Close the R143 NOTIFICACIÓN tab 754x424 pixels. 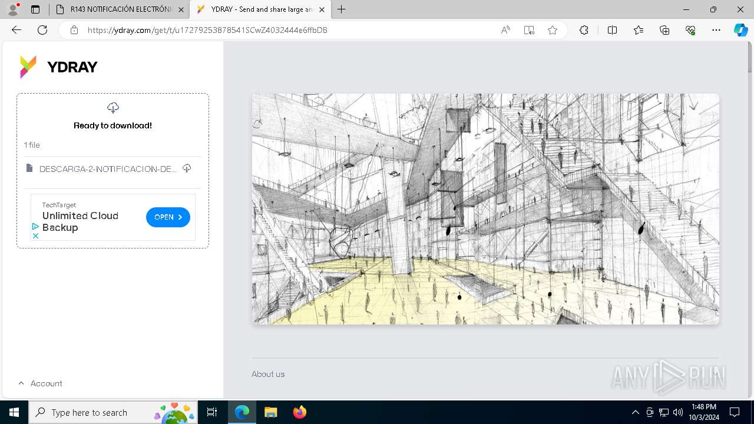181,9
